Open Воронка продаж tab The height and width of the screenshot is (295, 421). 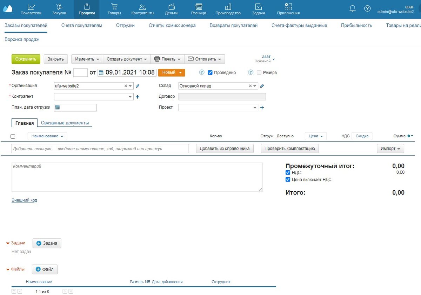coord(22,39)
